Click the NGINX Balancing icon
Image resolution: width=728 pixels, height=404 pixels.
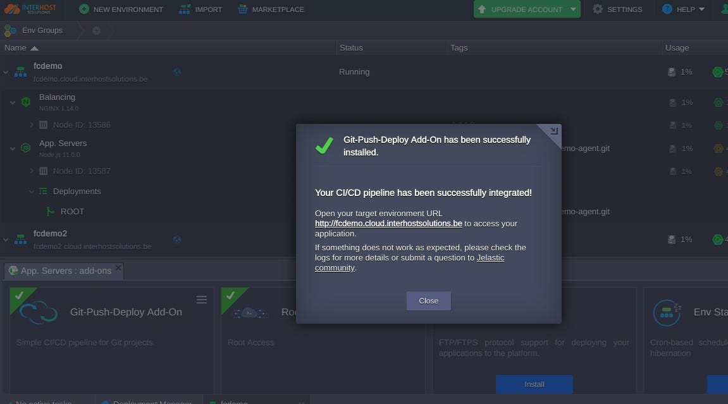tap(26, 102)
